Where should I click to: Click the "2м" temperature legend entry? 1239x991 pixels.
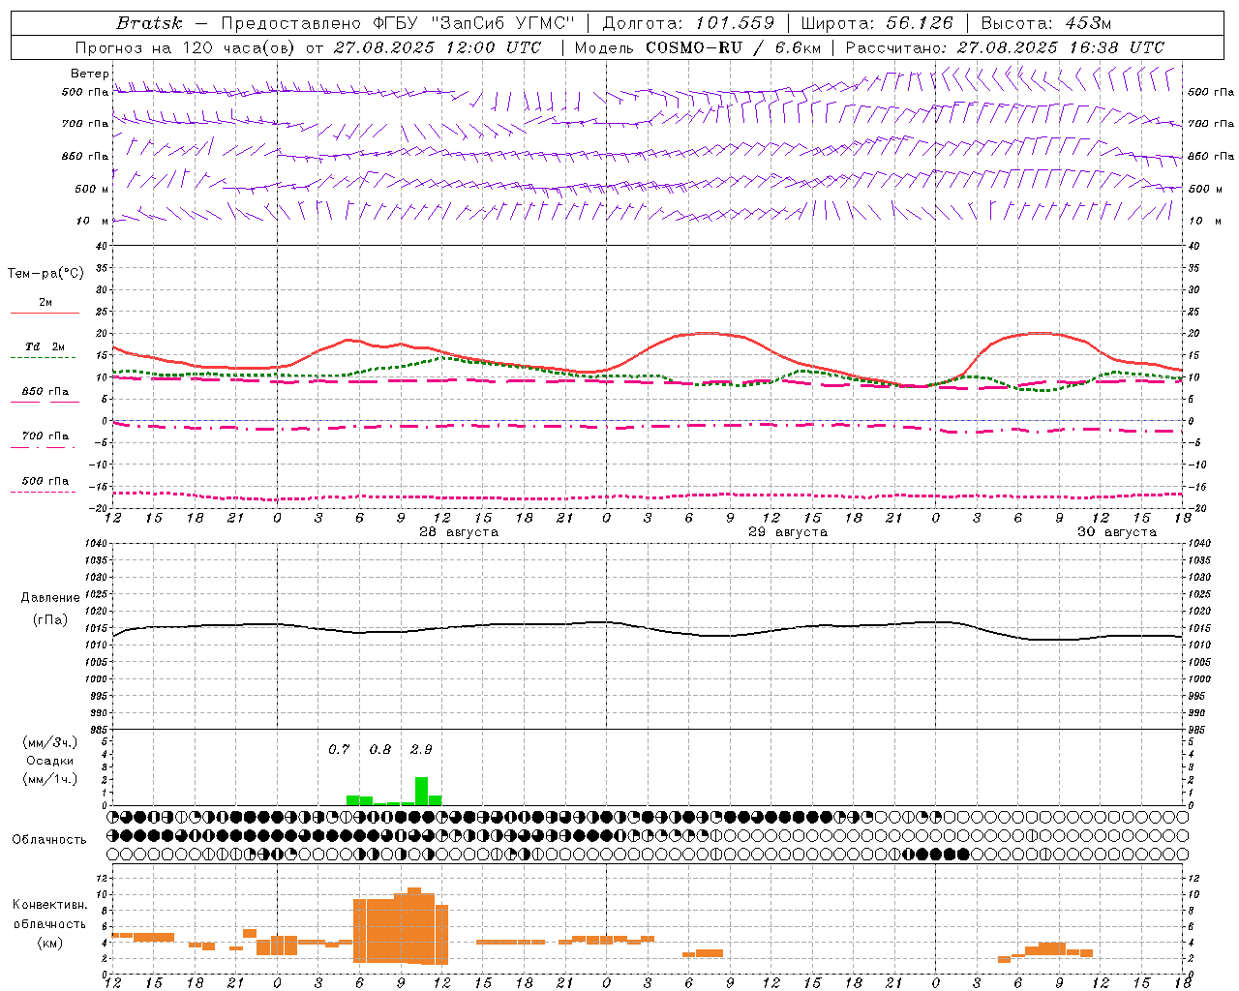(45, 302)
